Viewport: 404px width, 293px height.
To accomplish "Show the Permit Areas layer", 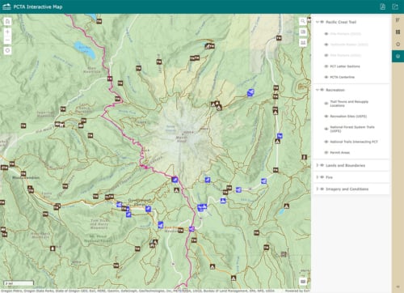I will pos(326,152).
